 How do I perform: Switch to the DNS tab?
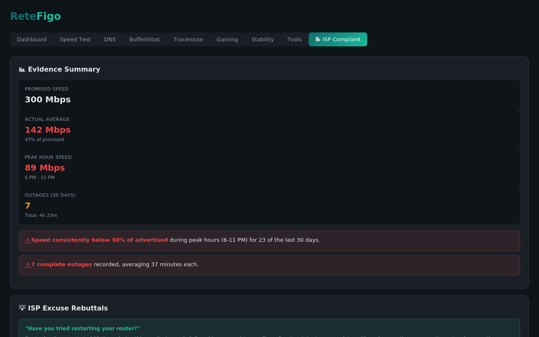click(x=110, y=39)
